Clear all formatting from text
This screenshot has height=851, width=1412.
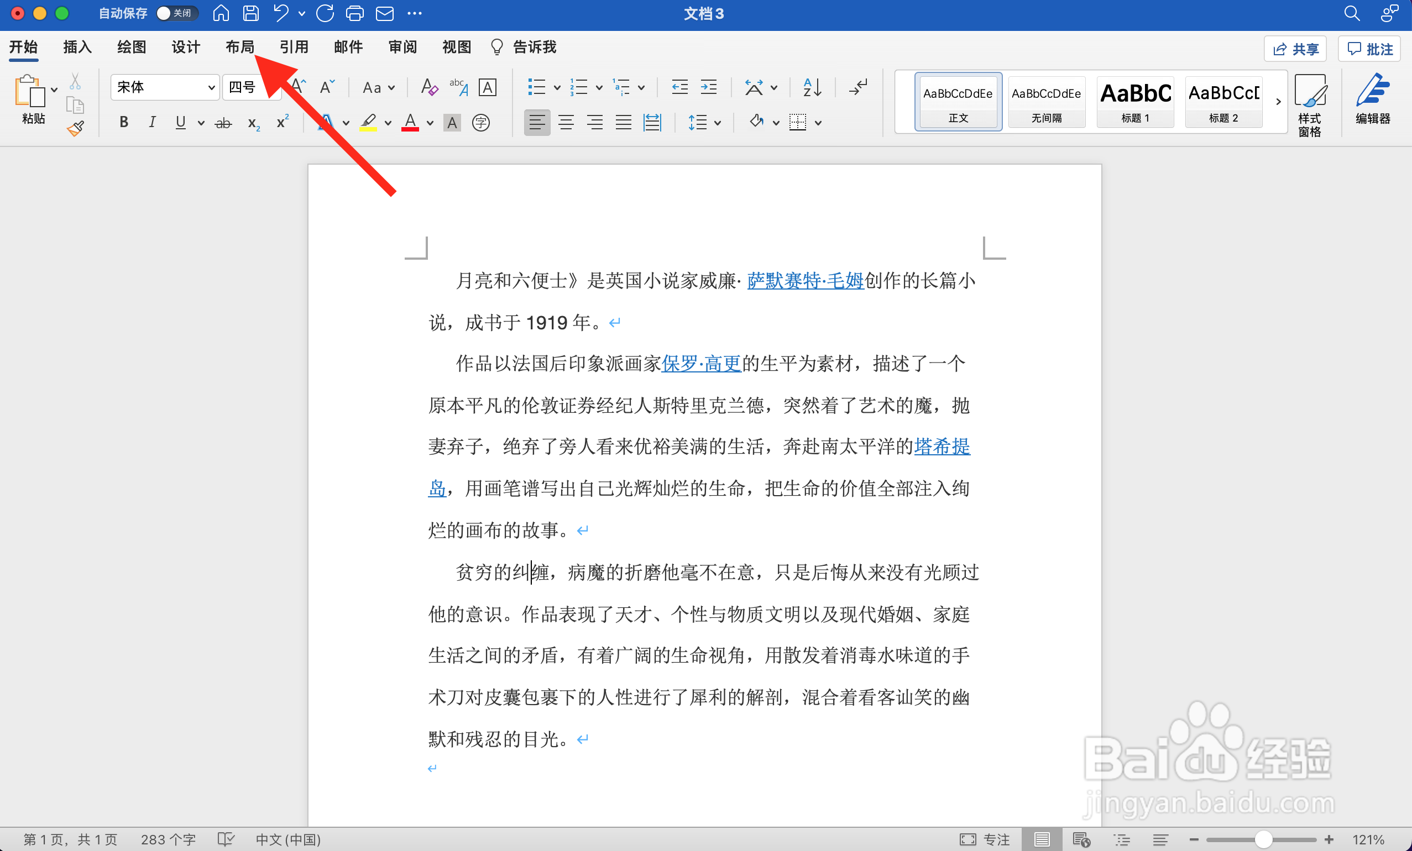pos(429,88)
